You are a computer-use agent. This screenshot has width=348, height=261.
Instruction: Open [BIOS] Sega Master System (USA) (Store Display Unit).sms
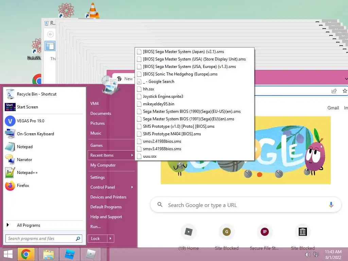pos(194,59)
